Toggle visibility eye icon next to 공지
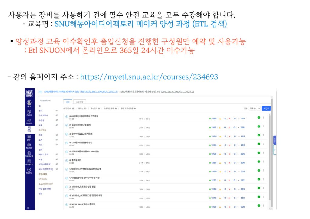Screen dimensions: 310x219 [x=57, y=111]
